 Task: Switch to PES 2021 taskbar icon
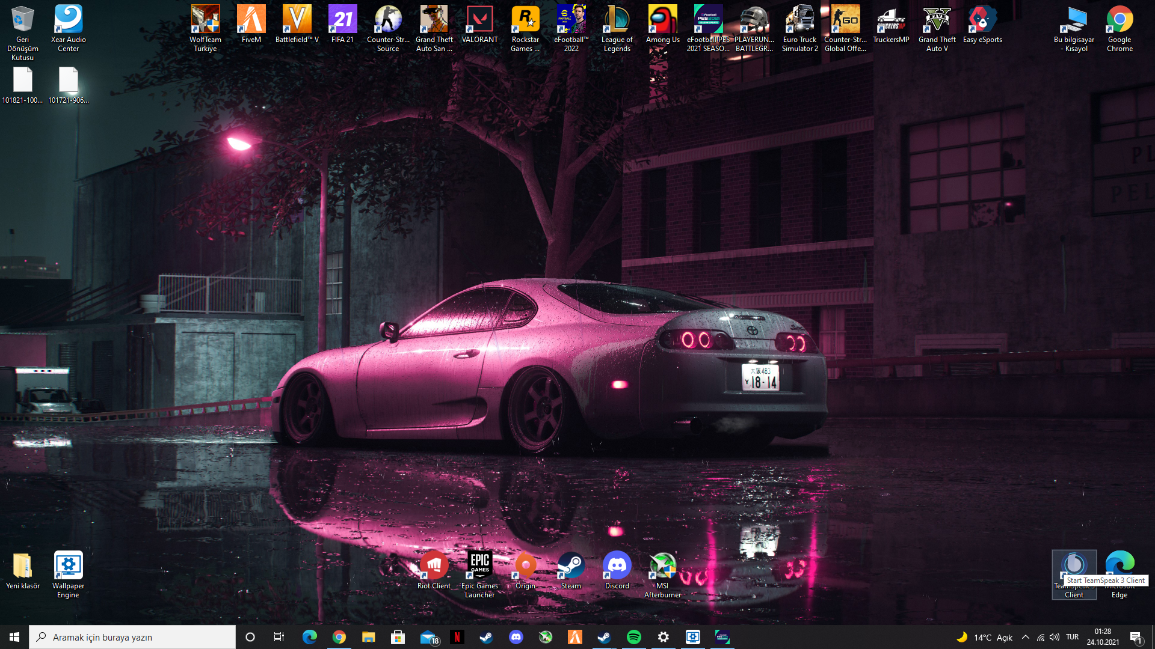722,637
